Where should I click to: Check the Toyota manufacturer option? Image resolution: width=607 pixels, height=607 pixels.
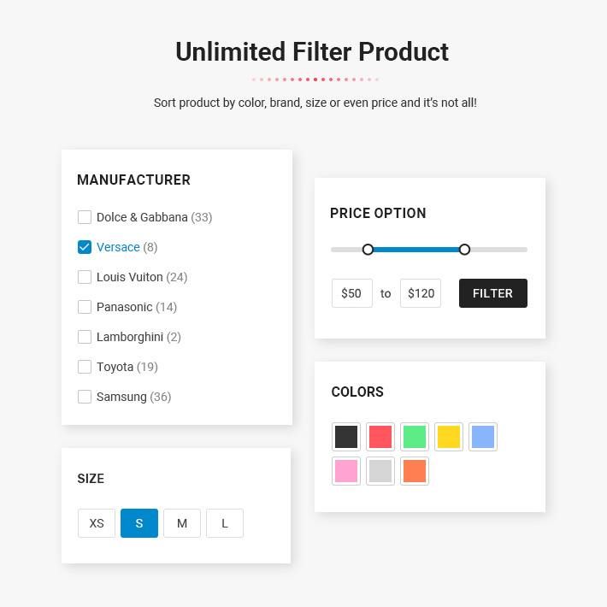tap(85, 367)
